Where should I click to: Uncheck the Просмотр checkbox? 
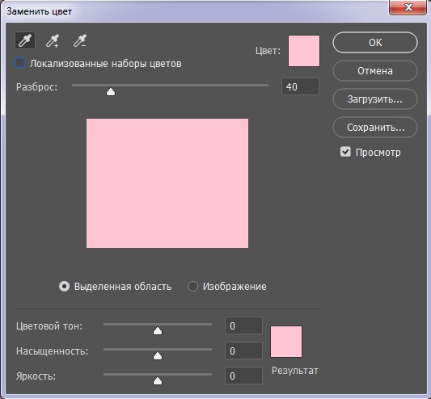[x=345, y=152]
